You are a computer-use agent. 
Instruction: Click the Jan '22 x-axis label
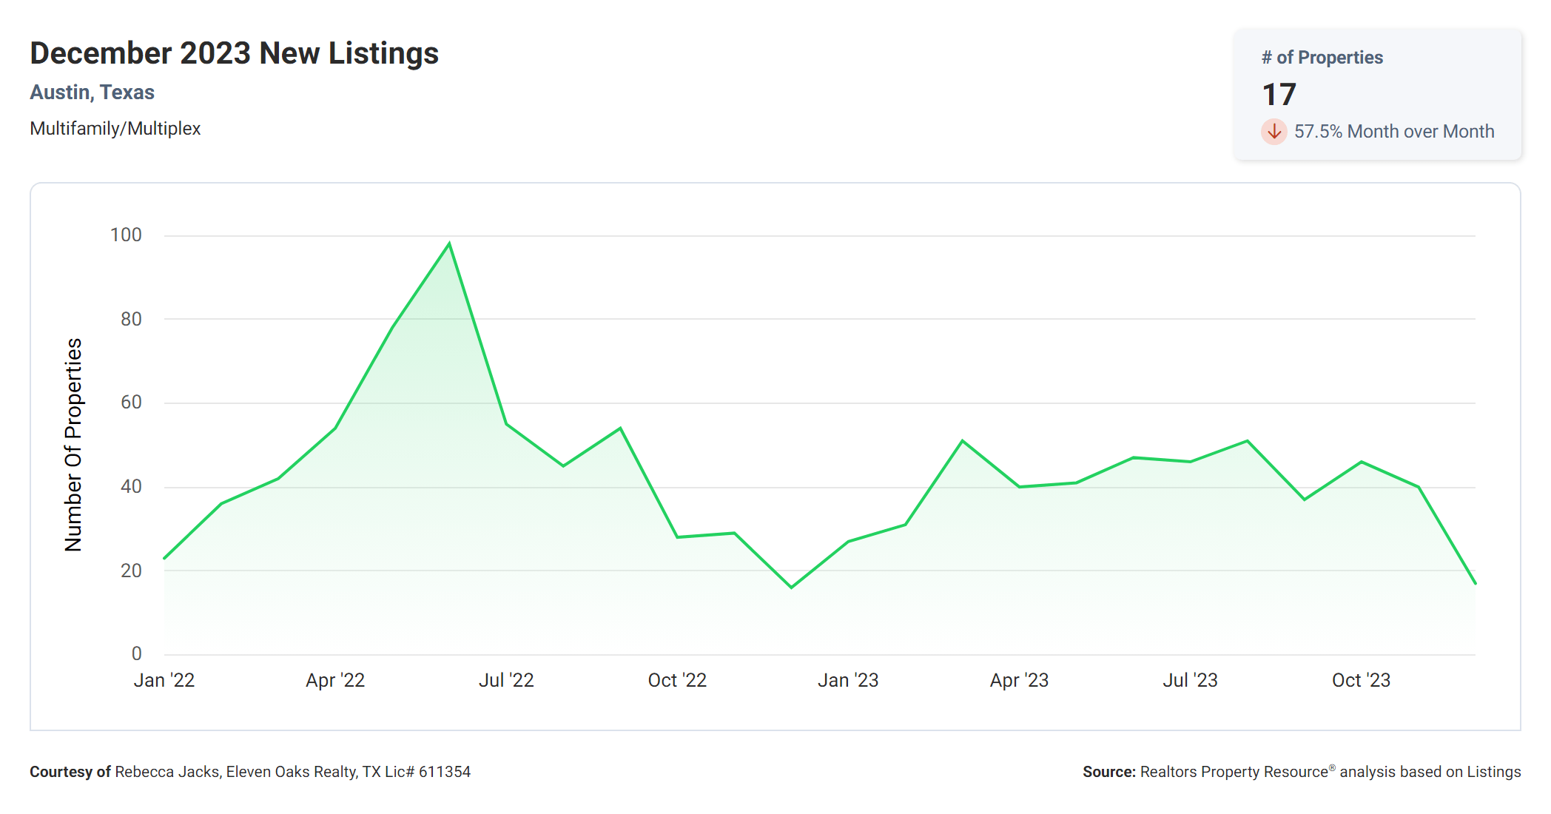164,680
